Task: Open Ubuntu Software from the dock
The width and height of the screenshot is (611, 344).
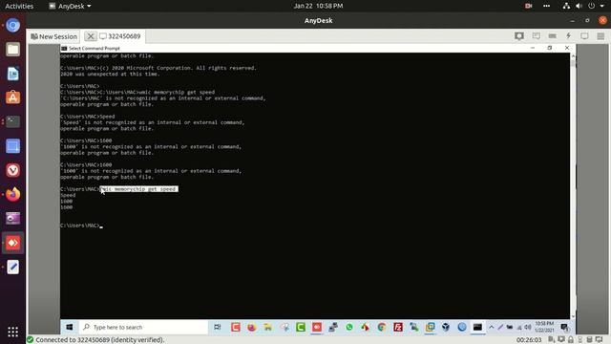Action: pyautogui.click(x=12, y=97)
